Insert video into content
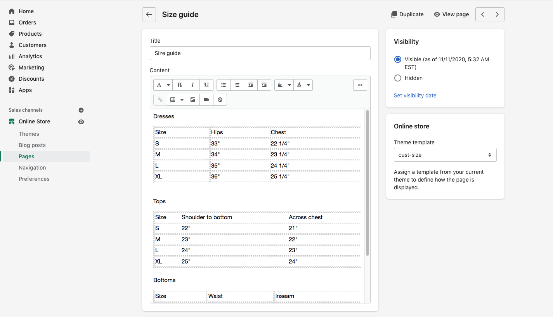 (x=206, y=100)
